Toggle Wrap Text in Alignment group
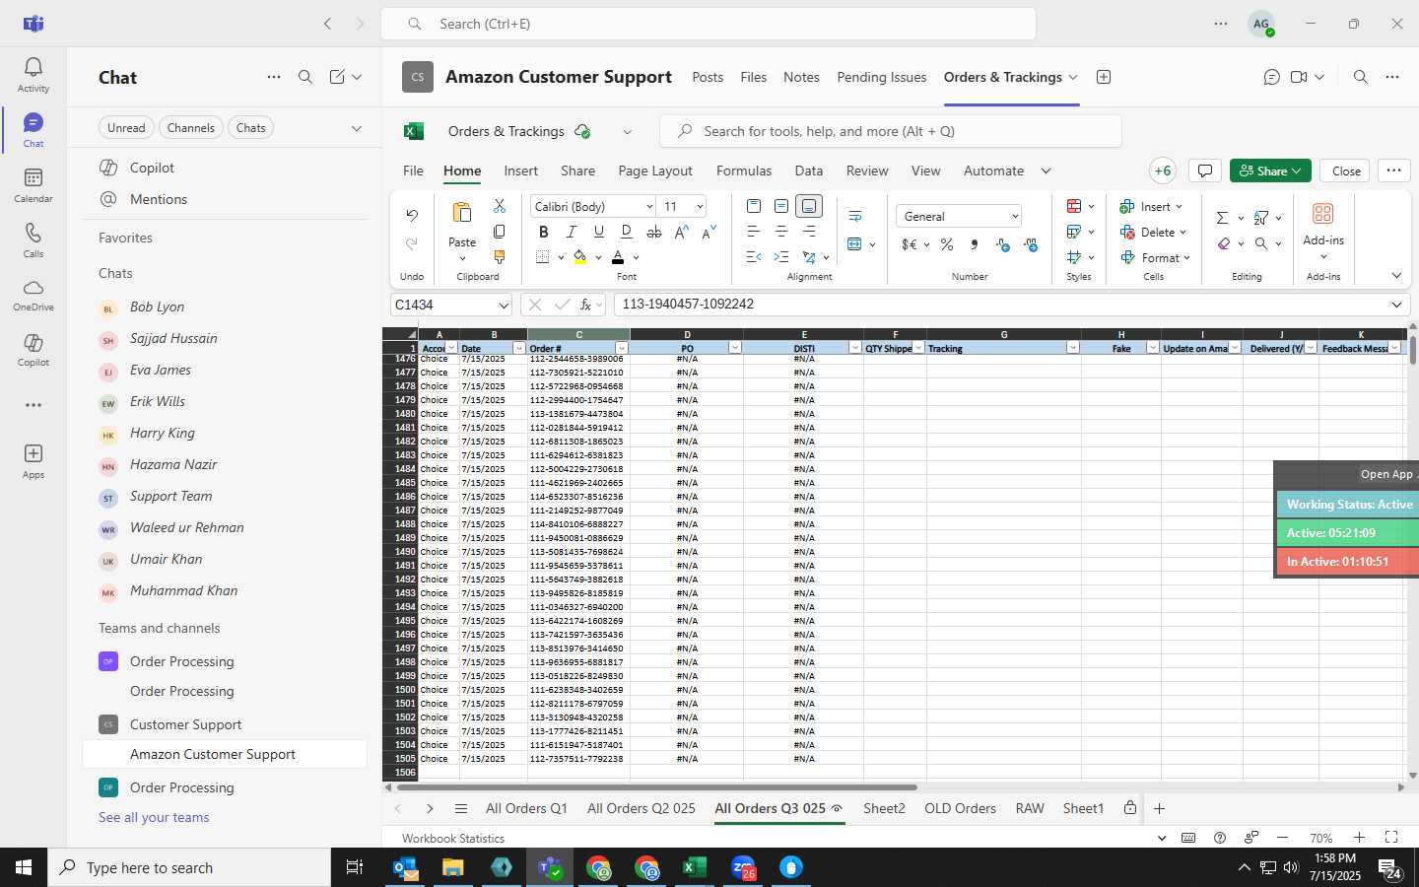Image resolution: width=1419 pixels, height=887 pixels. [x=854, y=216]
